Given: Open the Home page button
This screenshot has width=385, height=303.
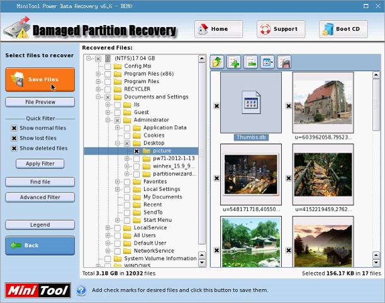Looking at the screenshot, I should click(x=218, y=29).
